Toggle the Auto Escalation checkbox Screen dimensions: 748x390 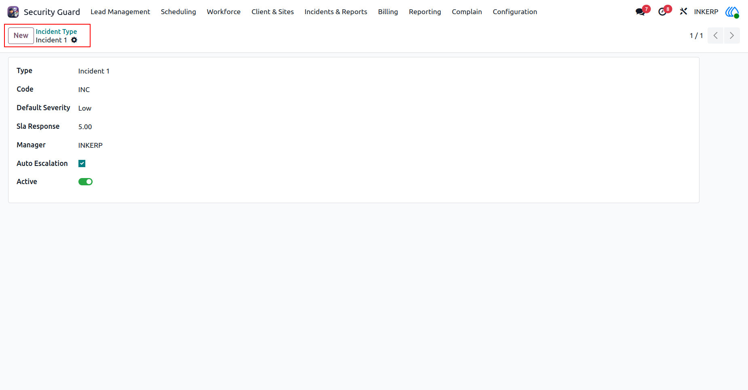pyautogui.click(x=82, y=164)
